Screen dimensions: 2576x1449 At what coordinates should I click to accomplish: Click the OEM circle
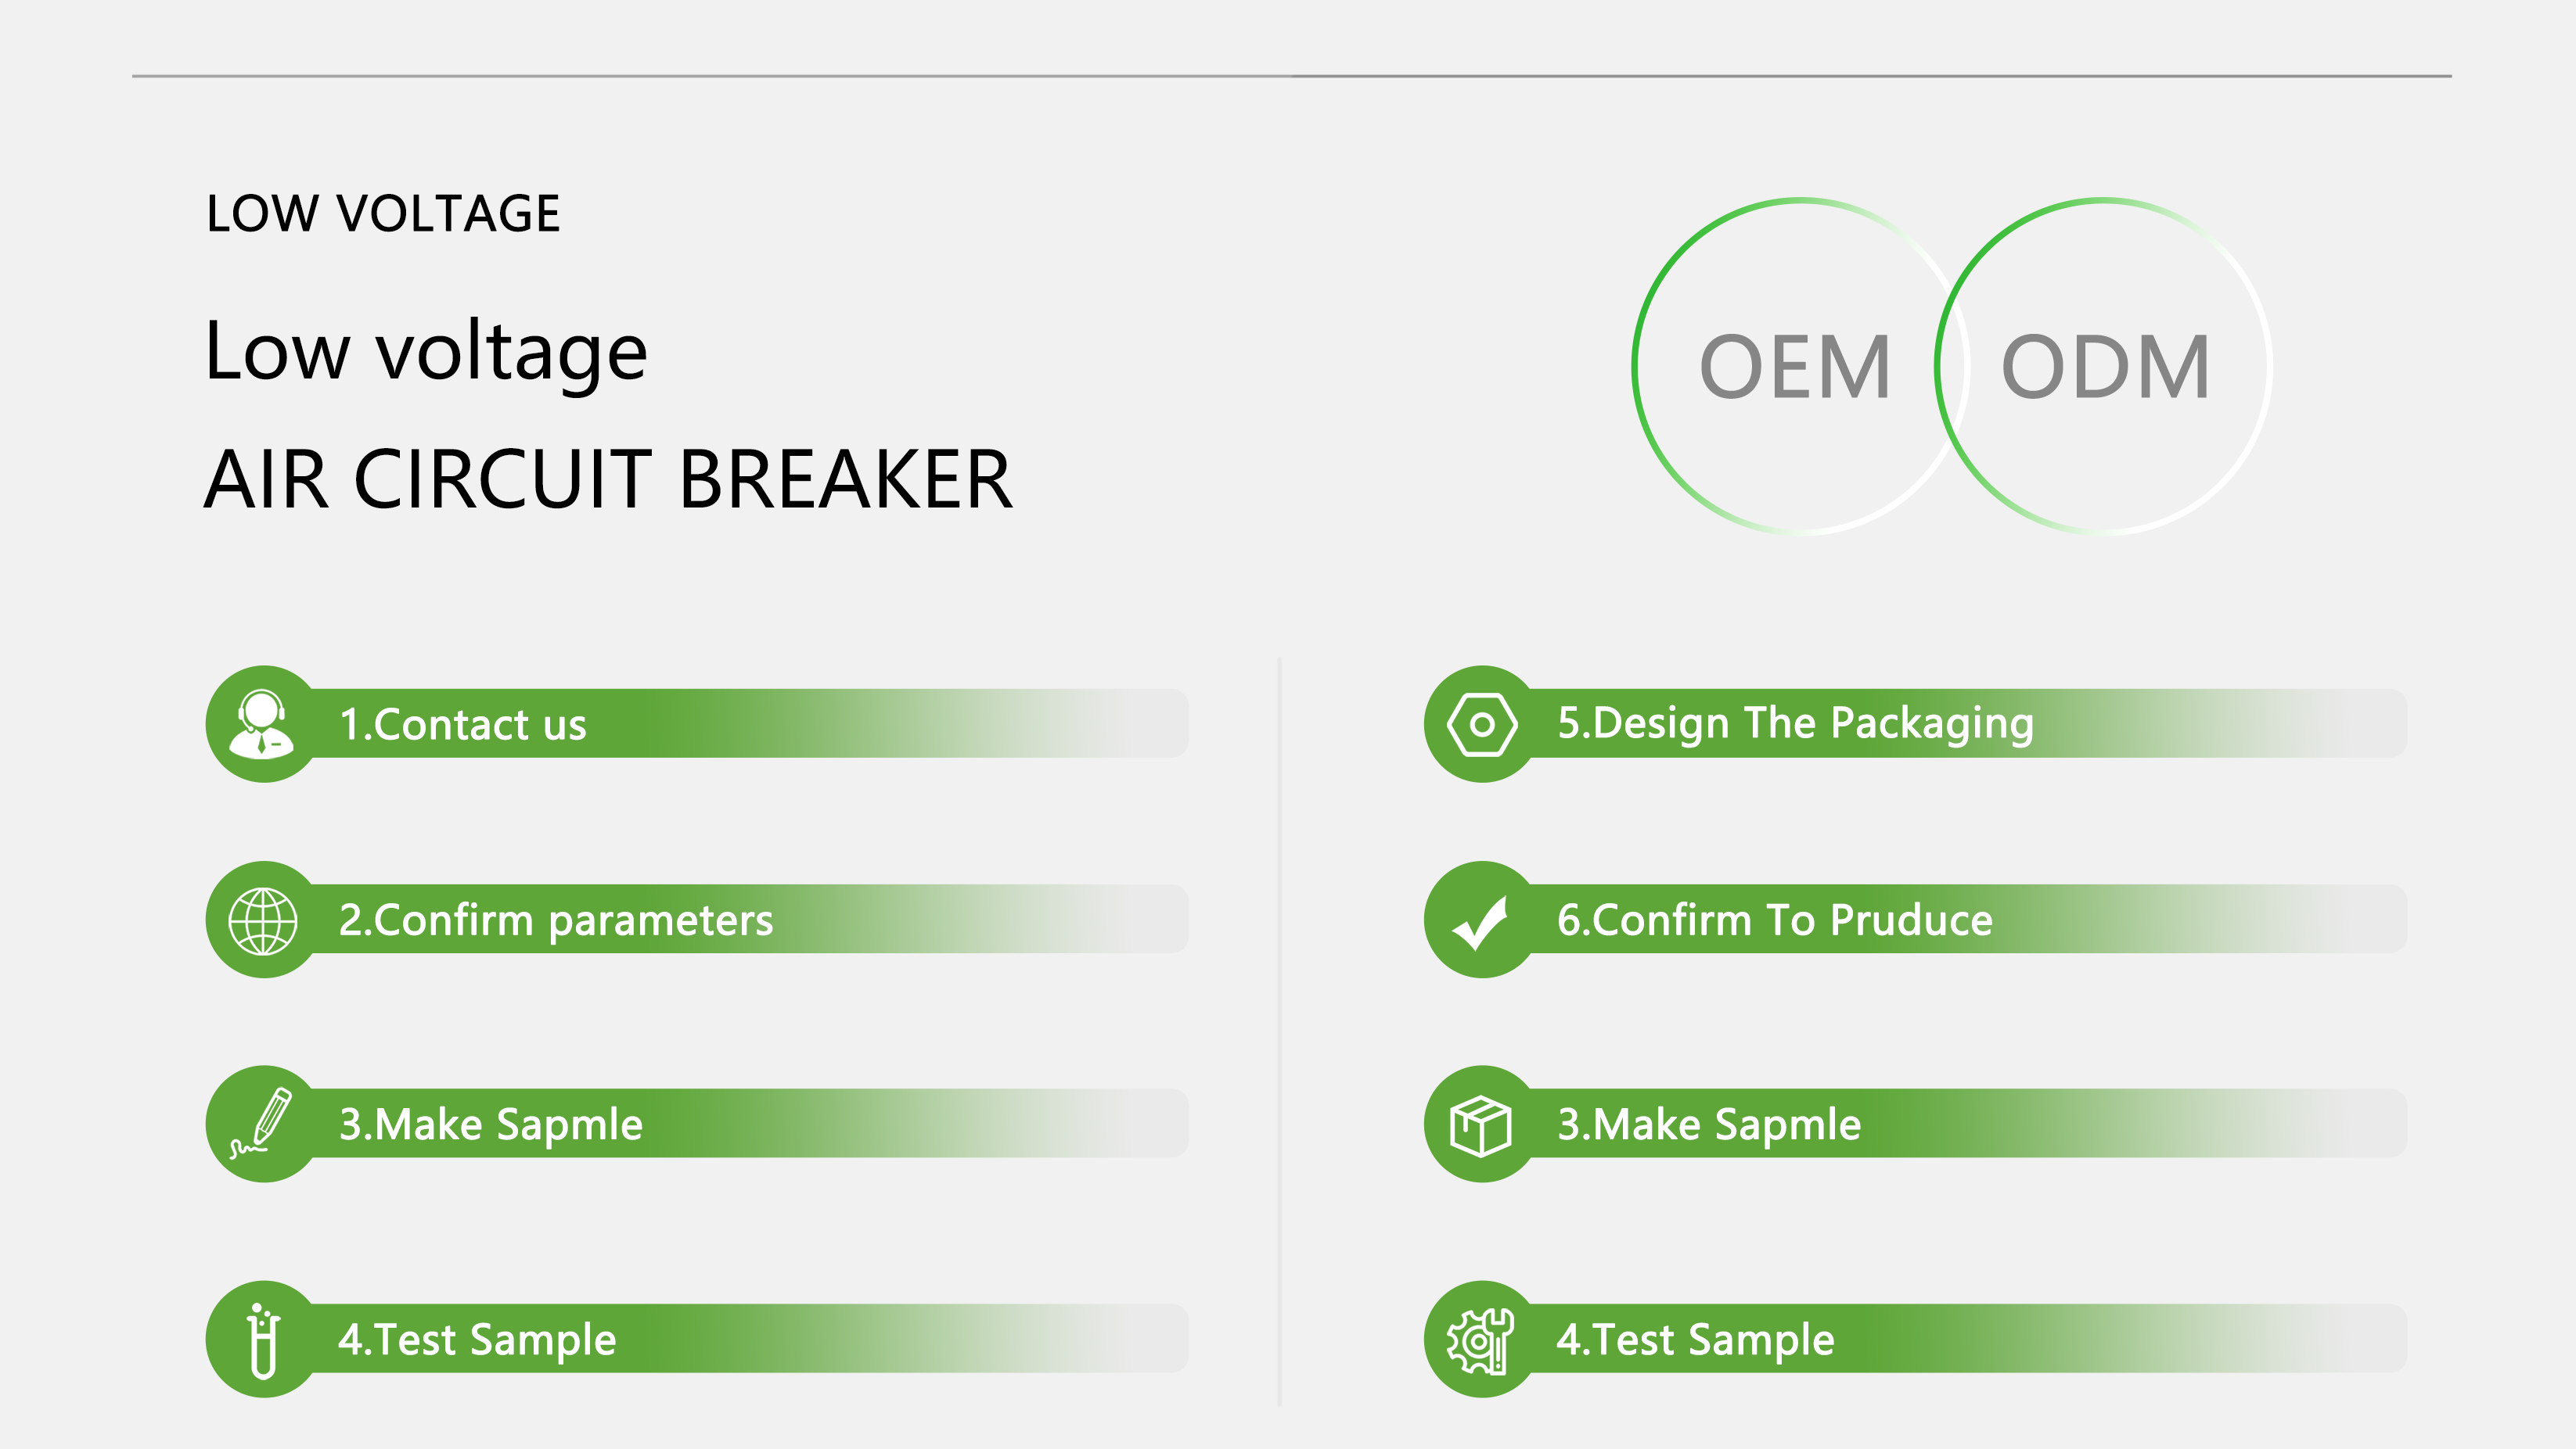pos(1800,367)
